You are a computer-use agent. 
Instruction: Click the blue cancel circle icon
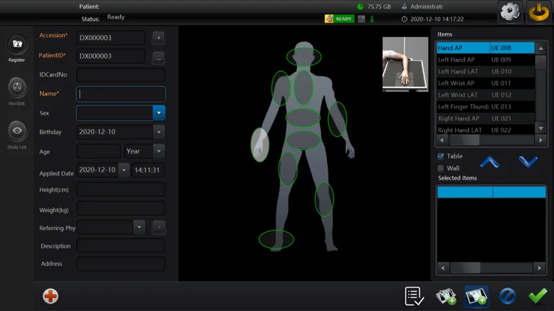pos(507,296)
